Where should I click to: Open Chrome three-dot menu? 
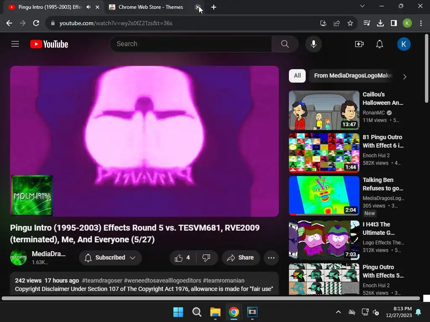(421, 23)
